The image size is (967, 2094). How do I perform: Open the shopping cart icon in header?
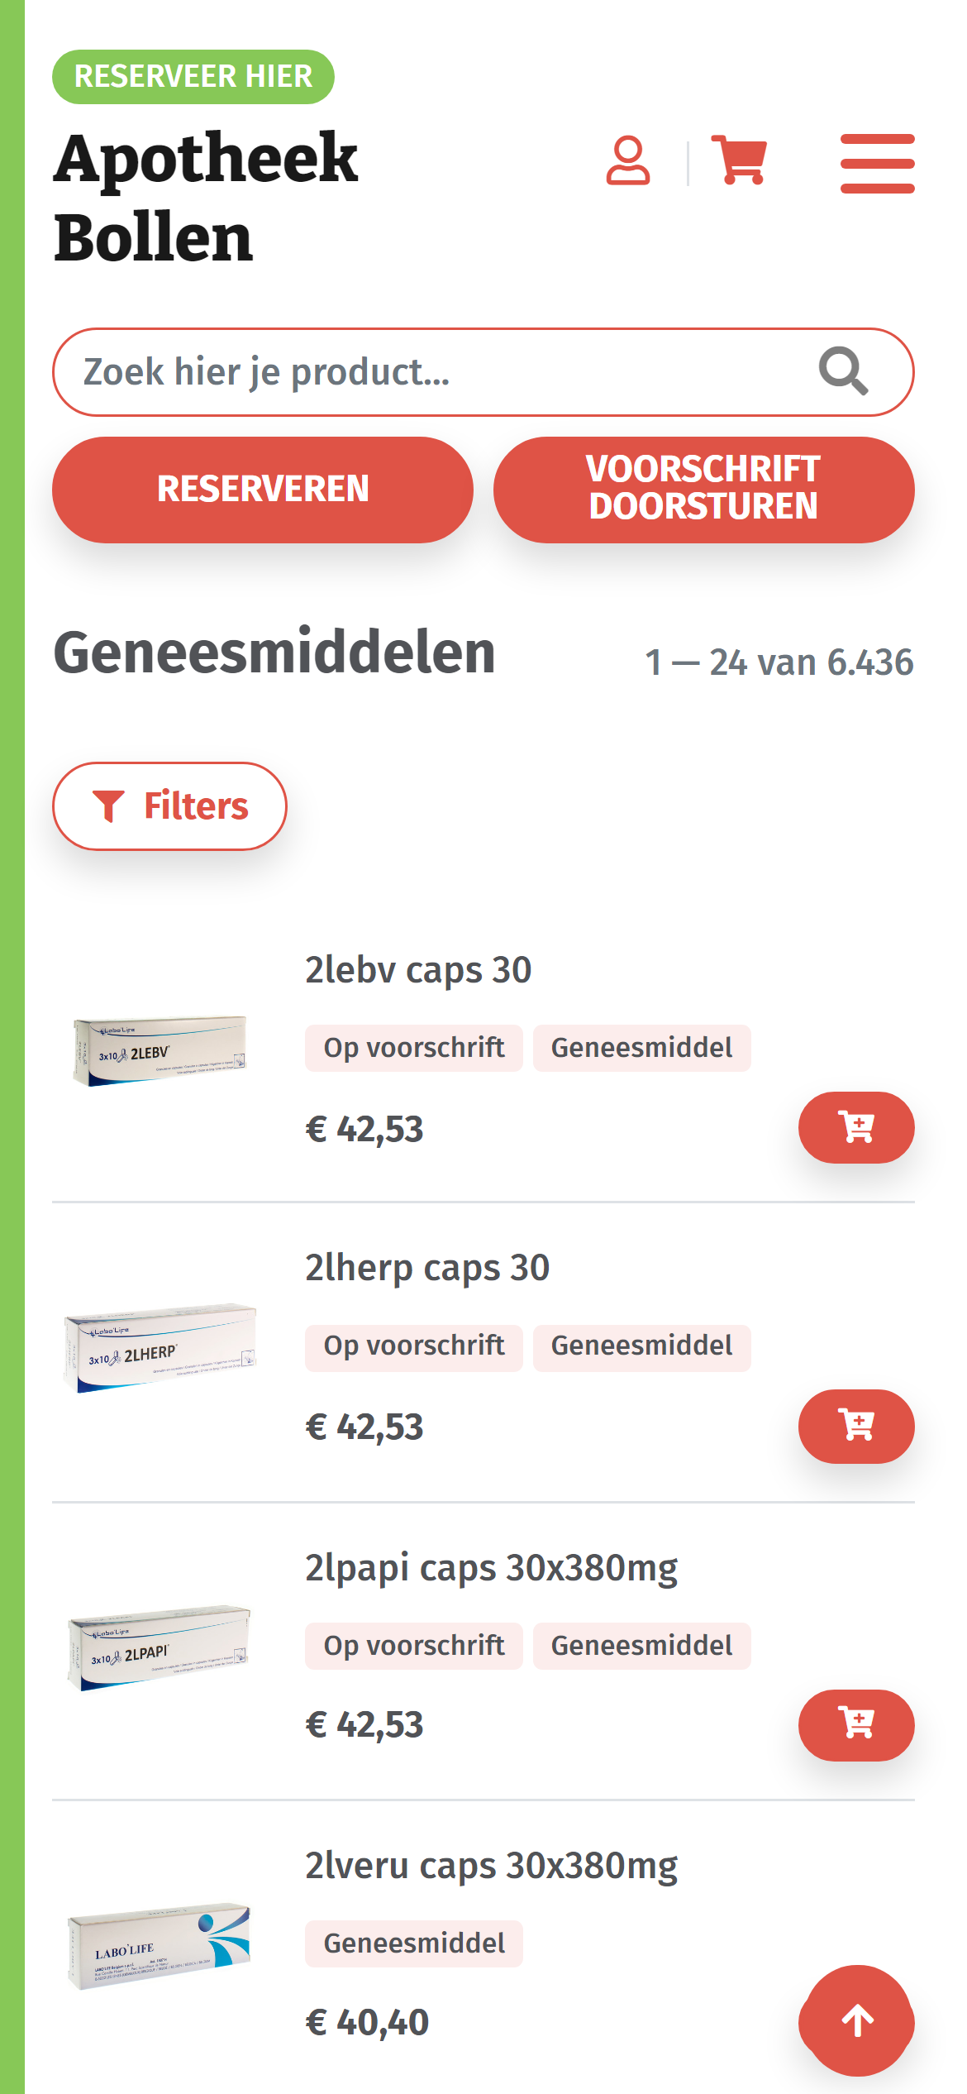pyautogui.click(x=739, y=160)
